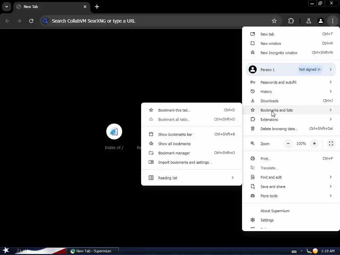
Task: Click the 100% zoom value
Action: pos(301,143)
